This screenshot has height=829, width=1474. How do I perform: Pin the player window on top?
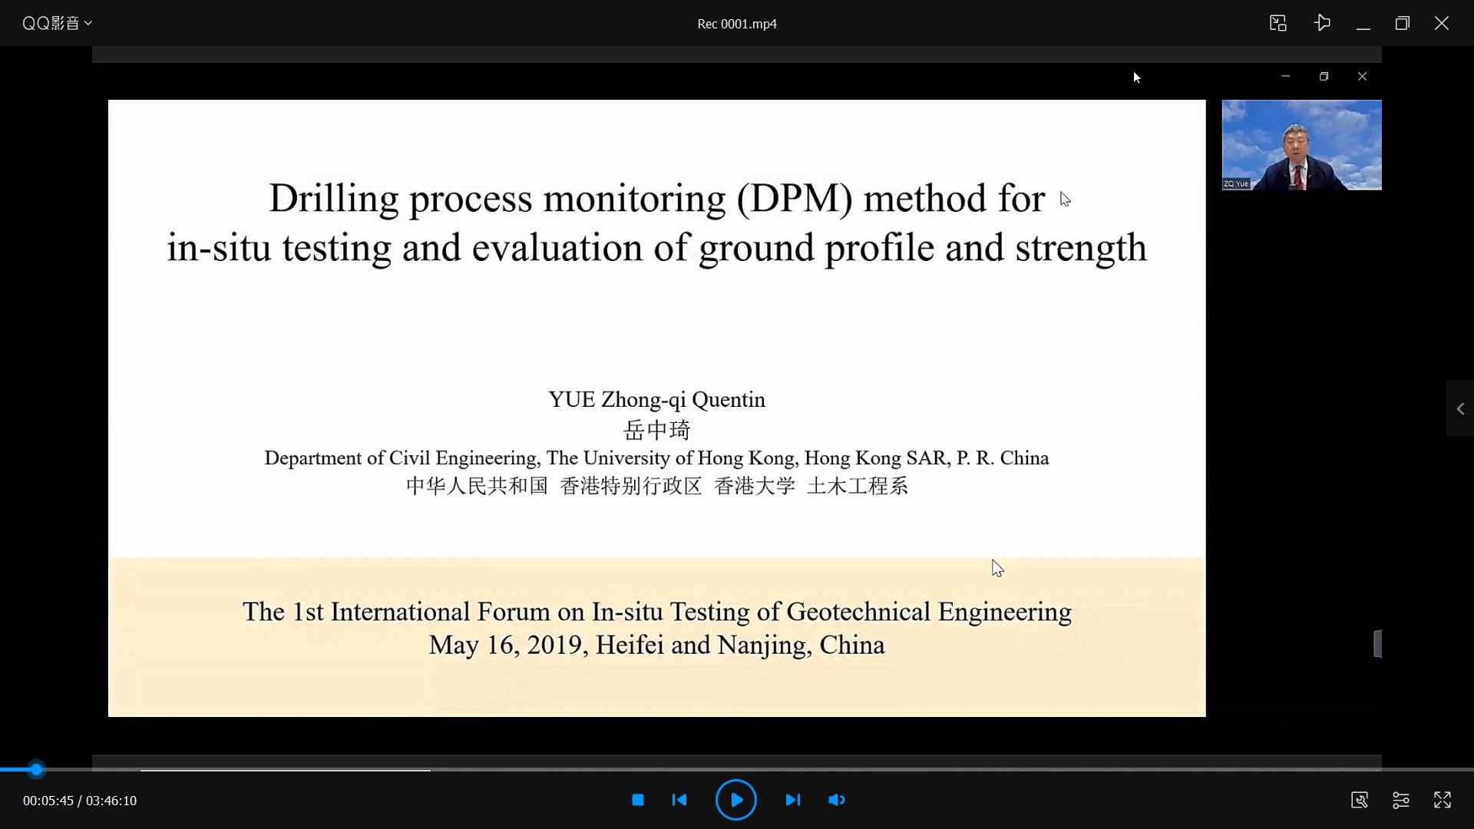(x=1322, y=23)
